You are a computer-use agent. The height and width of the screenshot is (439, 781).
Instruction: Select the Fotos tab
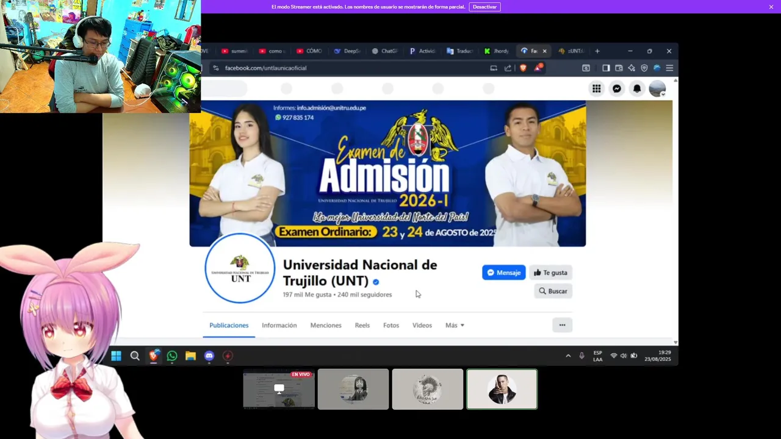(391, 326)
